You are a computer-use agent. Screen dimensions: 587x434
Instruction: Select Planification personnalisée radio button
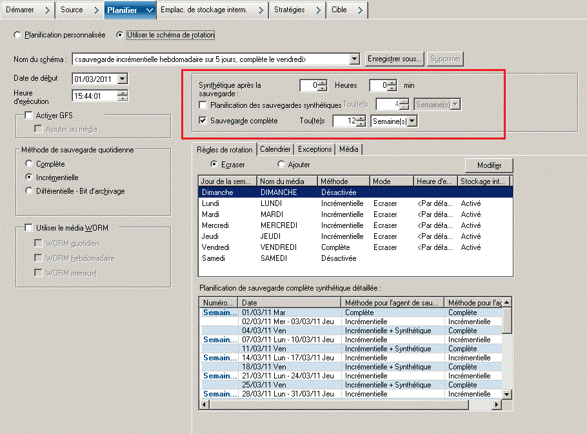17,35
